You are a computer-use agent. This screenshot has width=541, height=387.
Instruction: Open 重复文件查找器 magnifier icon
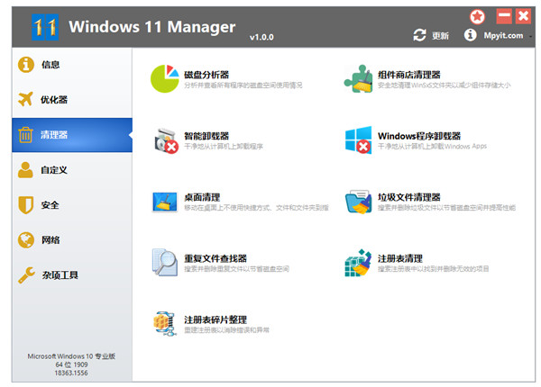pyautogui.click(x=165, y=263)
